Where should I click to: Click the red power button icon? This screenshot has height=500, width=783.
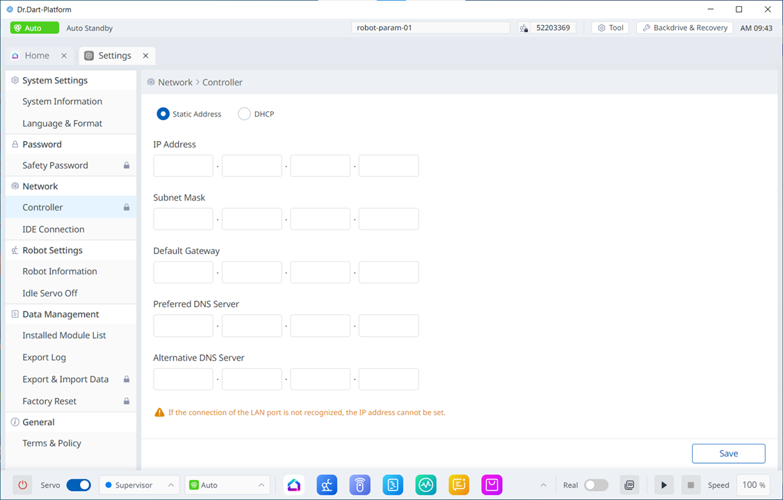pos(23,485)
